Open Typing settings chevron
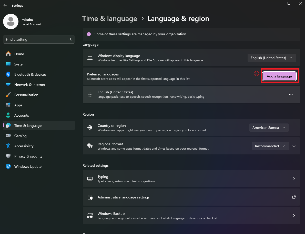The height and width of the screenshot is (234, 305). [294, 179]
